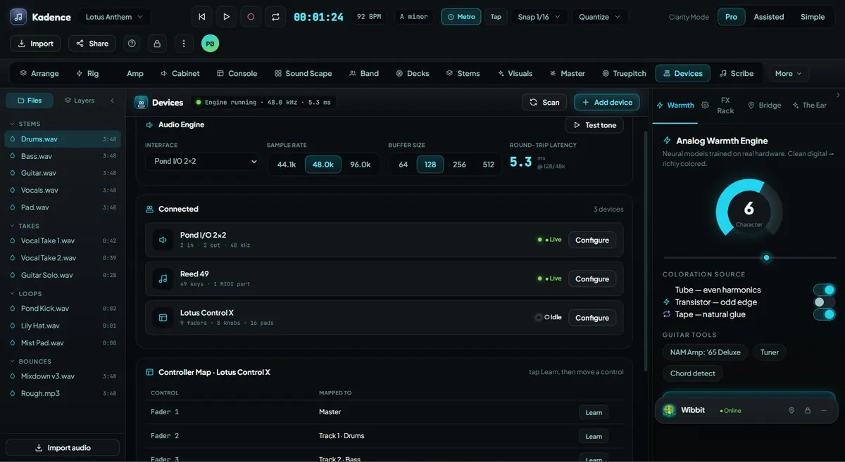Click the Character amount dial showing 6

click(x=749, y=210)
